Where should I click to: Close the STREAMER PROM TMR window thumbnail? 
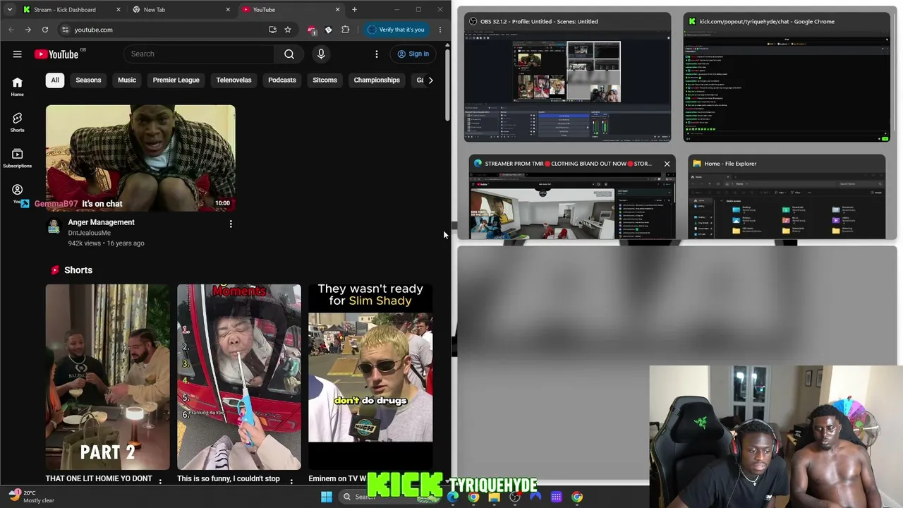(667, 164)
